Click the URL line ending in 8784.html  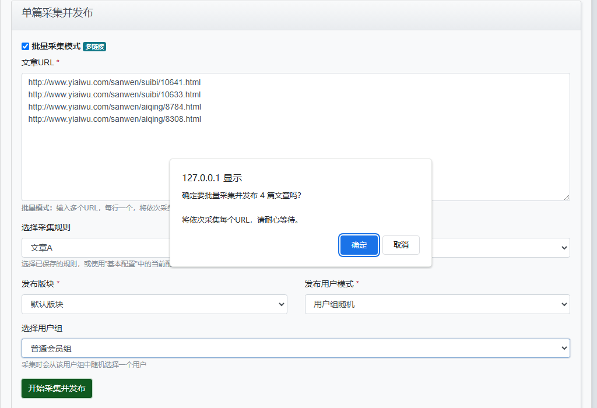pos(114,107)
